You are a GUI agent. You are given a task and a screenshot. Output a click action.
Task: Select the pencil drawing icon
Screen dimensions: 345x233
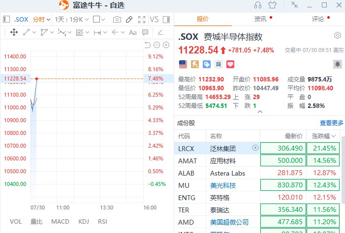point(129,20)
